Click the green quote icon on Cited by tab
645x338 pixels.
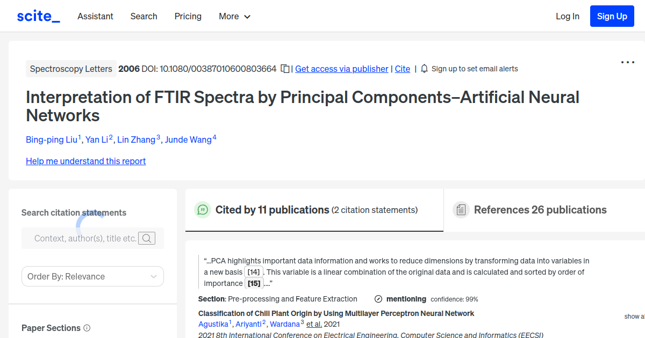(x=203, y=210)
